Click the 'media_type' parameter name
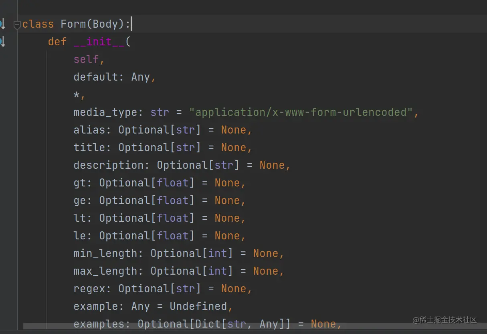The image size is (487, 334). (105, 112)
